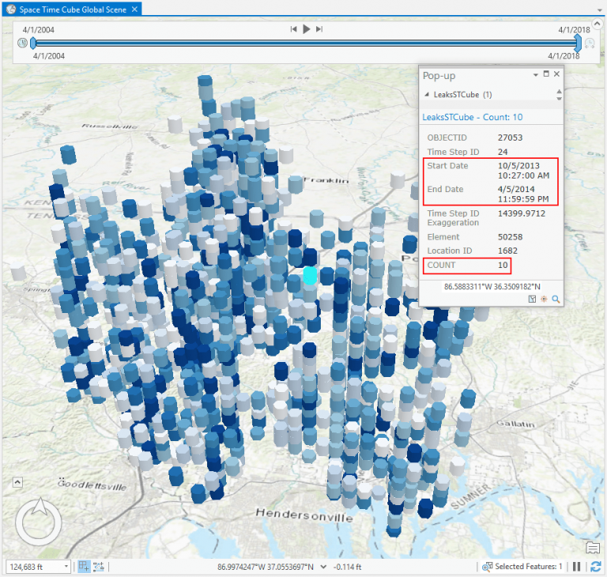Image resolution: width=607 pixels, height=577 pixels.
Task: Click the pop-up coordinates 86.5883311°W 36.3509182°N
Action: (x=492, y=287)
